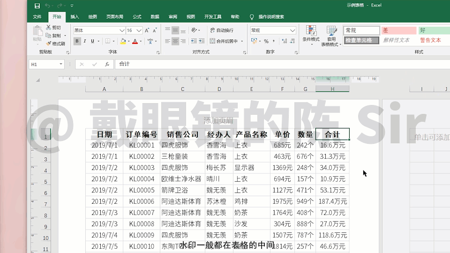Switch to the 公式 tab

coord(137,17)
